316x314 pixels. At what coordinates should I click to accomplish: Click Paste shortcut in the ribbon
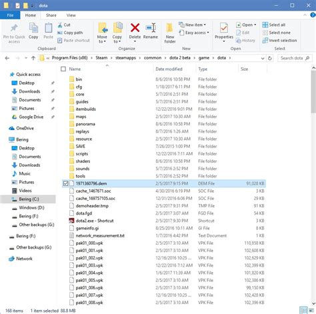tap(73, 41)
